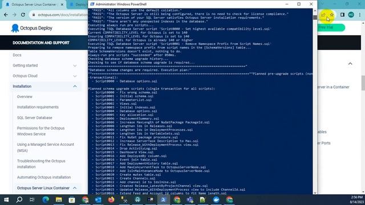This screenshot has height=205, width=365.
Task: Open the Chrome three-dot menu
Action: point(360,15)
